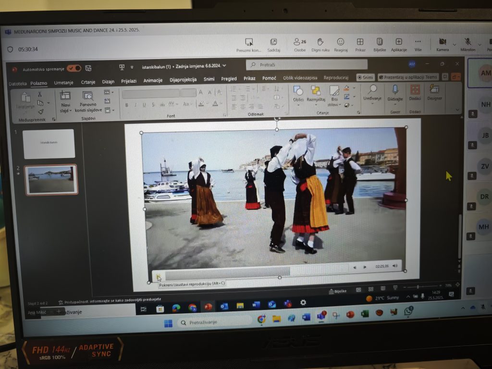Image resolution: width=492 pixels, height=369 pixels.
Task: Open the Oblici shapes gallery
Action: [x=298, y=91]
